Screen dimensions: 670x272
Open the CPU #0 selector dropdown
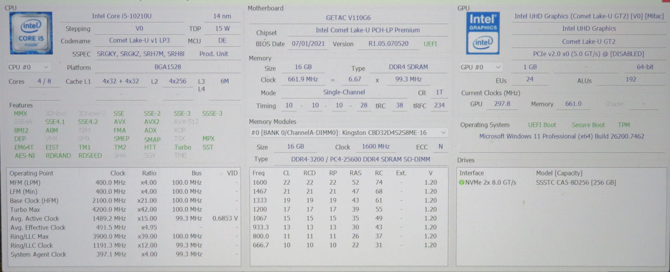coord(29,67)
